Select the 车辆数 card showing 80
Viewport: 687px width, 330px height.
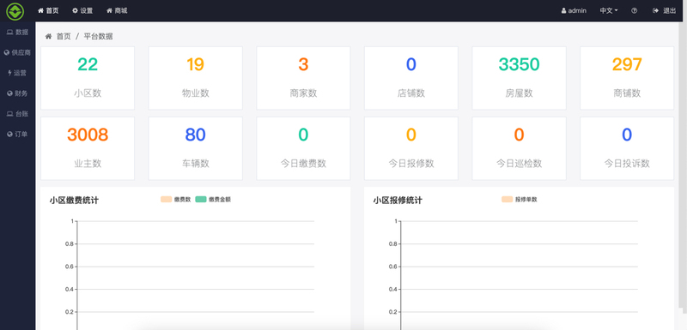point(196,148)
